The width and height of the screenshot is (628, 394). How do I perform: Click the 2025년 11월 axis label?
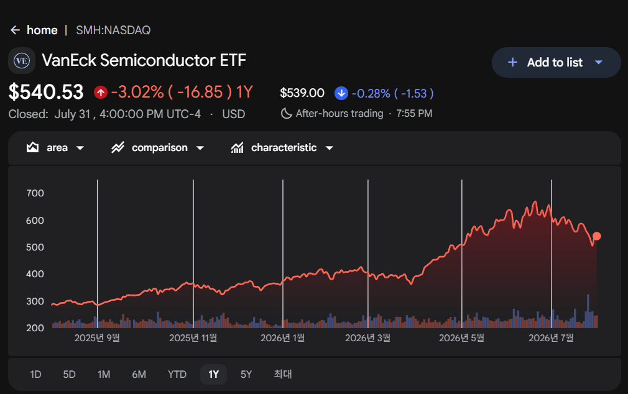pos(193,338)
